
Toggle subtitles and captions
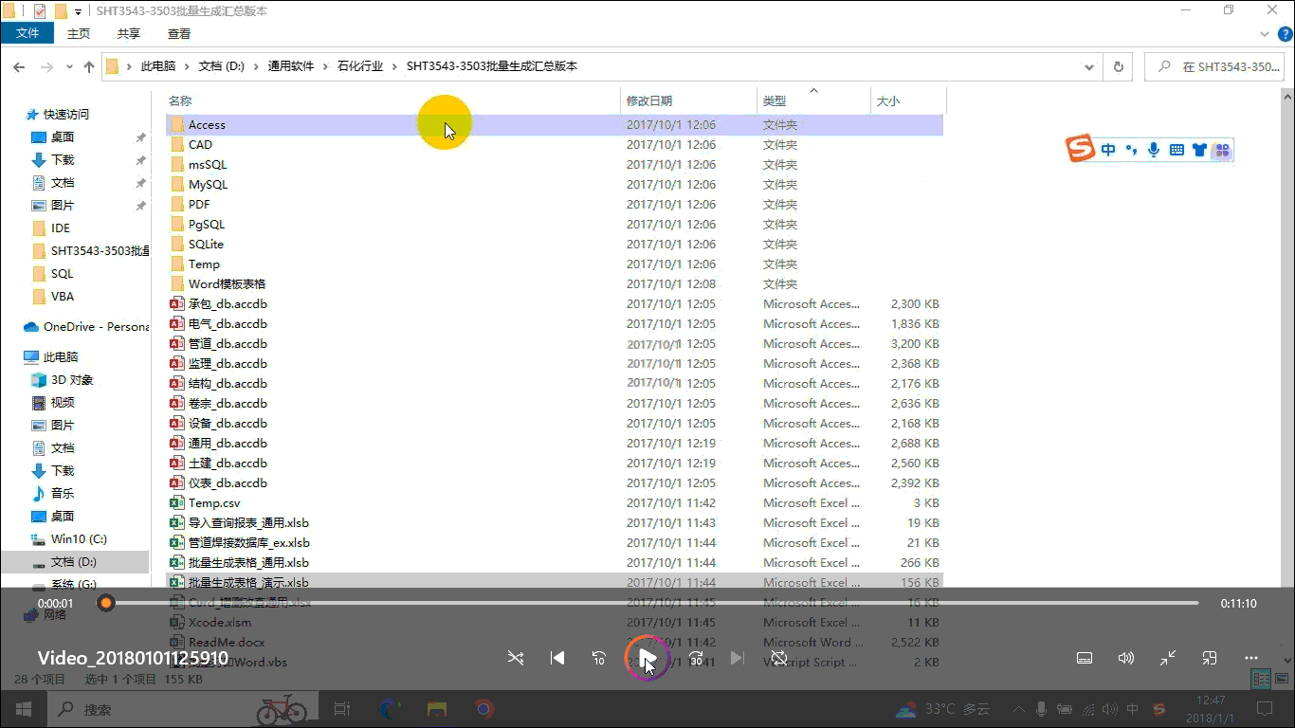pos(1085,658)
